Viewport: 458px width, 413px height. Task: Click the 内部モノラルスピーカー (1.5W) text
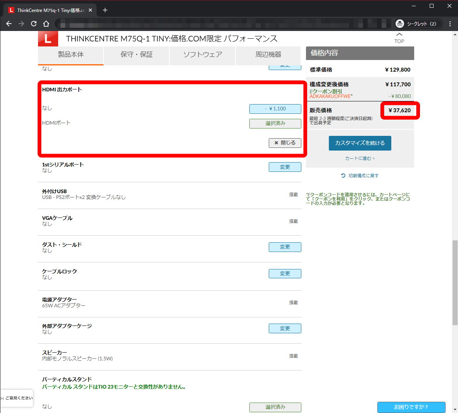pos(78,358)
